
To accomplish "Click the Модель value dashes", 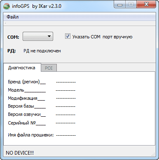I will (65, 90).
